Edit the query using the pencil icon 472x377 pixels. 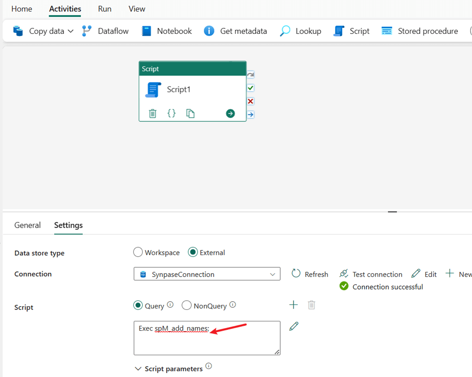[x=293, y=326]
